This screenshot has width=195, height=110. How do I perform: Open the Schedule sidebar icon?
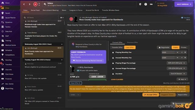click(3, 50)
